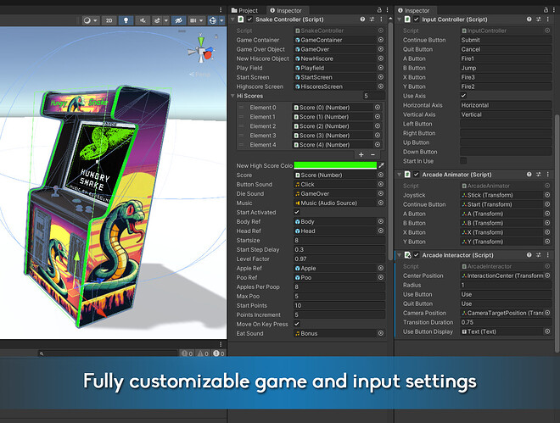Open Input Controller component kebab menu
560x423 pixels.
(548, 19)
